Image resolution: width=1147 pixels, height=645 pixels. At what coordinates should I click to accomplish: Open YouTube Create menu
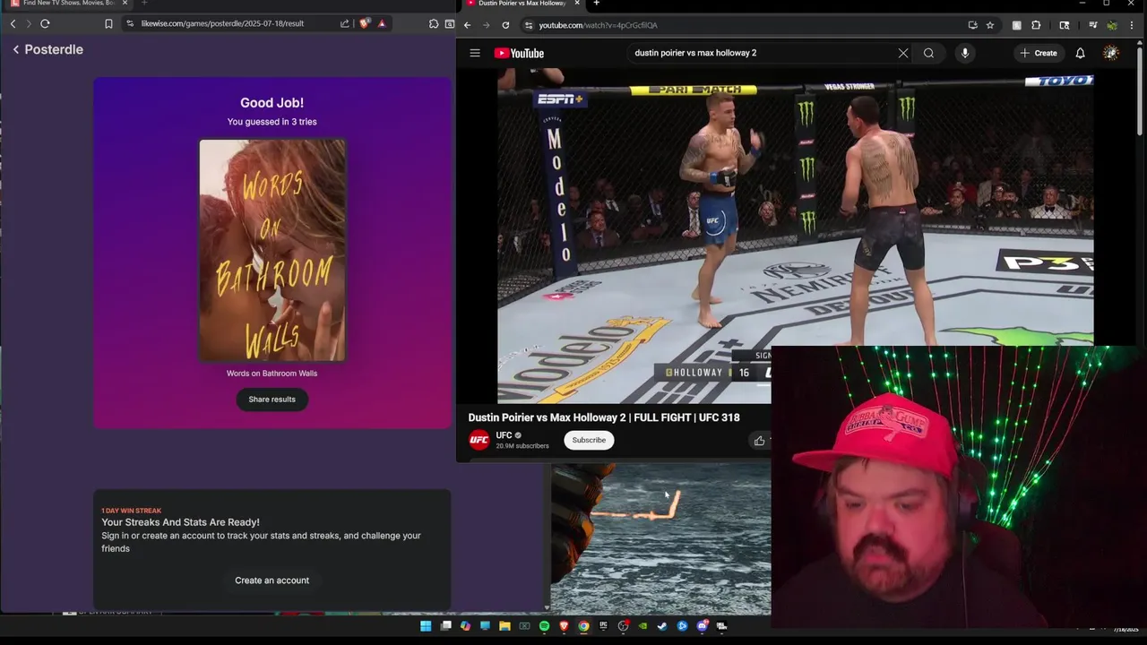1039,53
